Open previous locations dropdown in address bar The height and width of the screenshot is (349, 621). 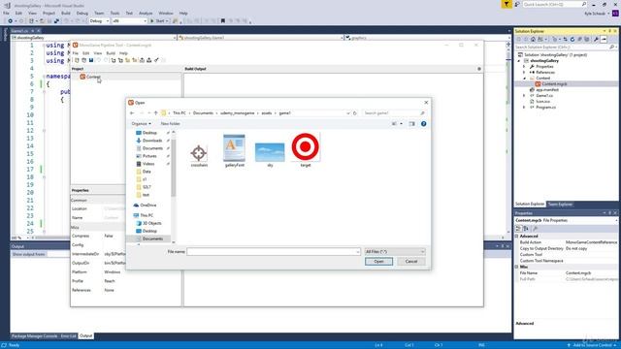tap(348, 113)
